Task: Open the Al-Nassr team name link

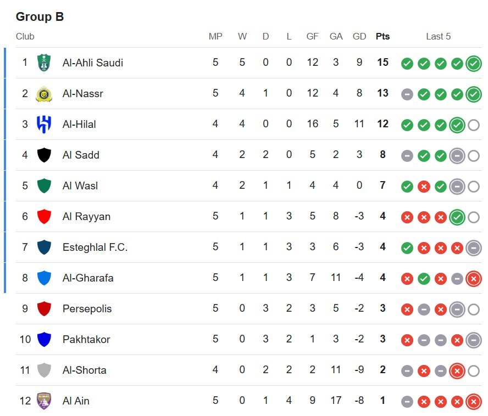Action: point(83,94)
